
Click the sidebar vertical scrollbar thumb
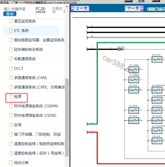coord(67,118)
